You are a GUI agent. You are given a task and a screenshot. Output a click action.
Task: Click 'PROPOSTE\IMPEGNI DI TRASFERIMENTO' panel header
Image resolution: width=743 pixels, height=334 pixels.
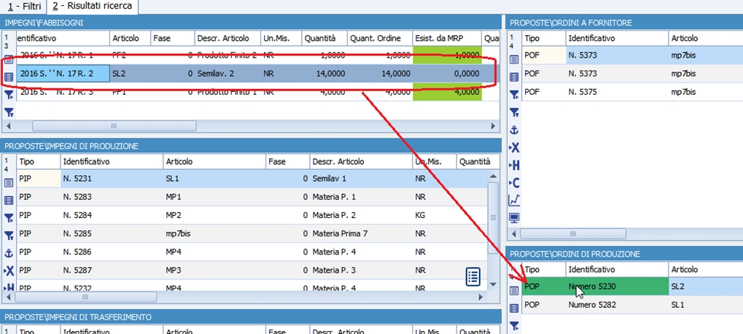click(x=251, y=317)
